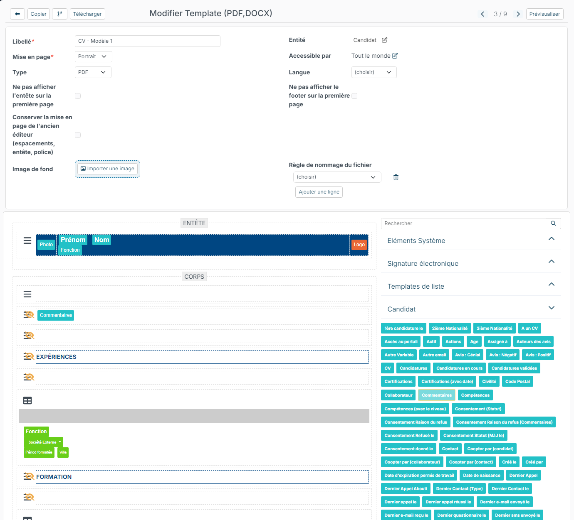
Task: Go to previous template with left chevron
Action: (x=482, y=14)
